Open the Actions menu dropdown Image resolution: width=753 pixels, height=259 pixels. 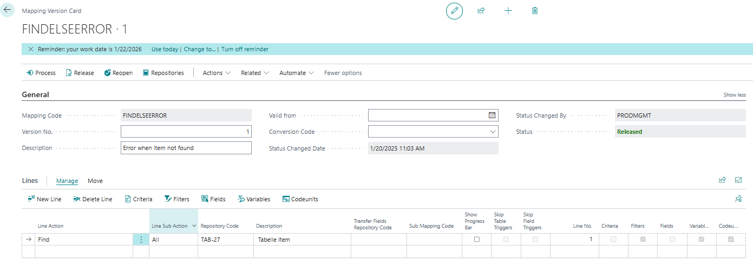coord(217,73)
